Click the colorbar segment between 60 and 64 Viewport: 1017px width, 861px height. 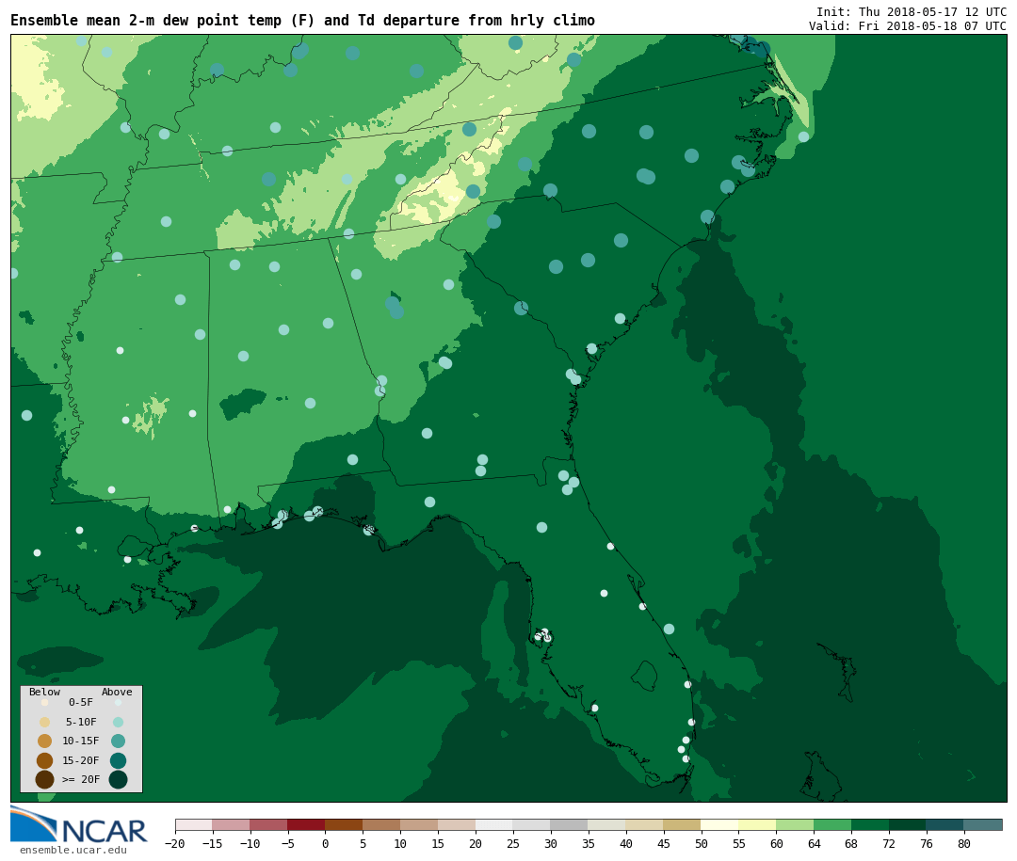tap(795, 825)
